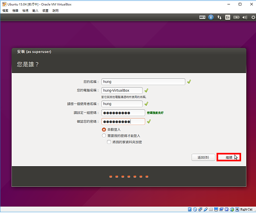Open the network arrows indicator
Viewport: 256px width, 217px height.
click(x=219, y=17)
